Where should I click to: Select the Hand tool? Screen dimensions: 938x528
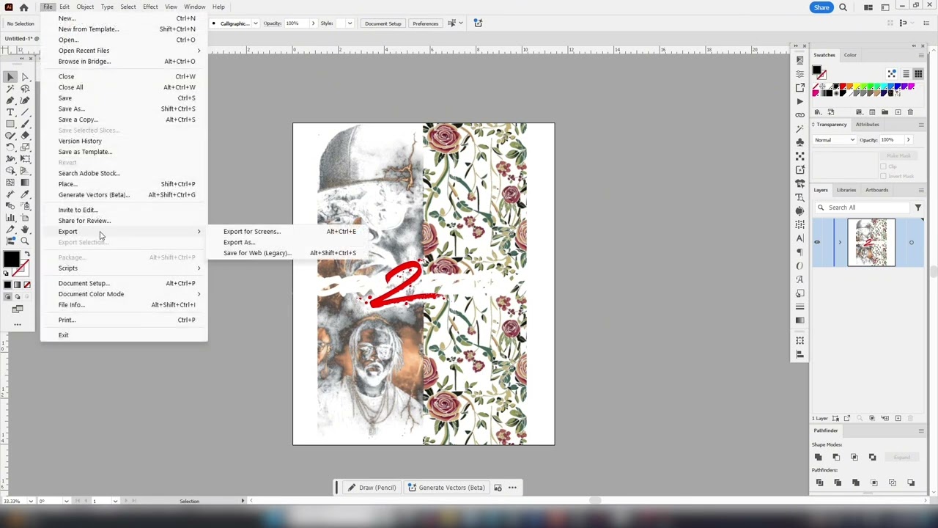pos(25,229)
